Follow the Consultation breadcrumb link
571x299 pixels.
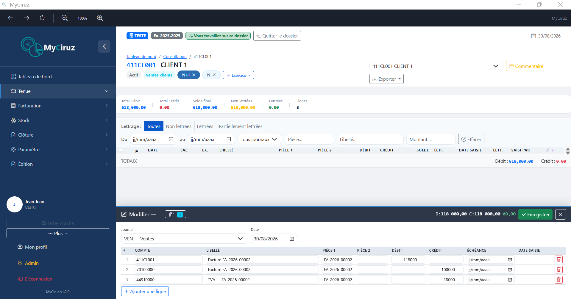click(x=175, y=57)
